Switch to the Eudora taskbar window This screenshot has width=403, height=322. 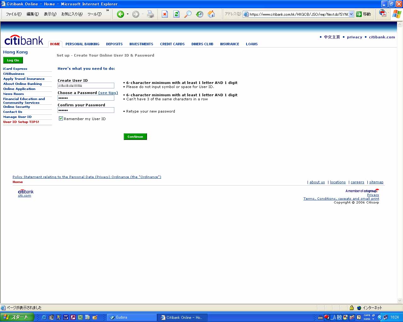132,317
